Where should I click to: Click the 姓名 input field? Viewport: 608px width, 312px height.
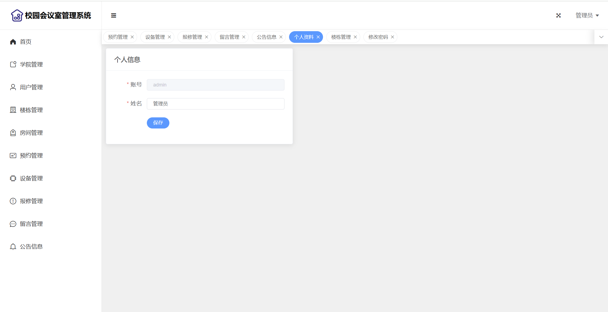tap(216, 104)
